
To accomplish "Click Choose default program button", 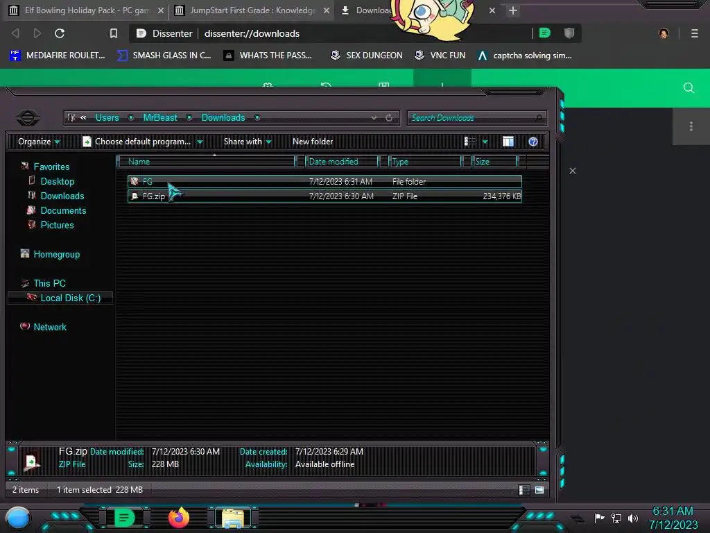I will [x=137, y=142].
